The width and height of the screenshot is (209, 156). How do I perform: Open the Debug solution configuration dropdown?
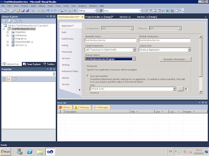tap(95, 11)
